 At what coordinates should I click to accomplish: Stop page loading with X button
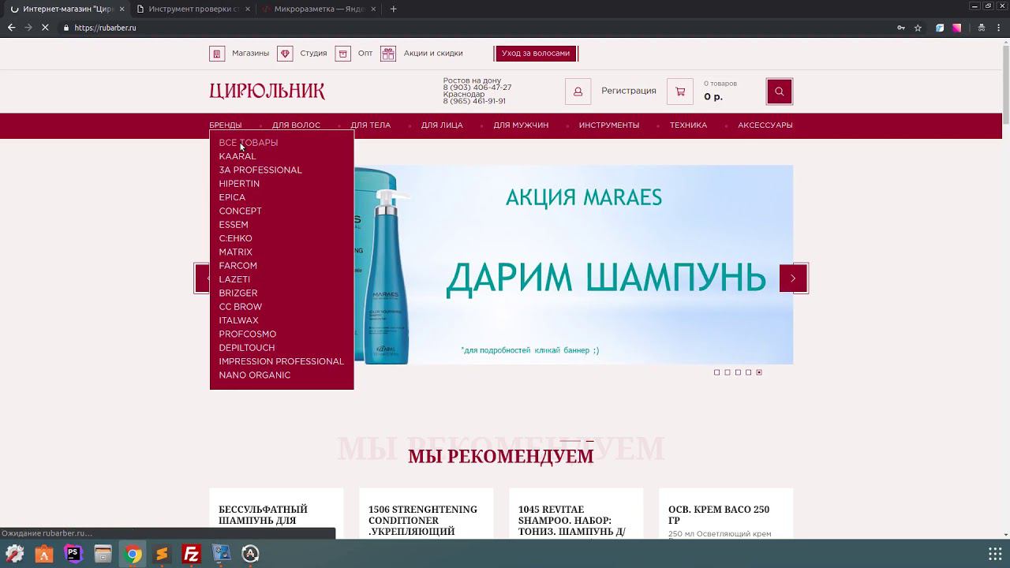[x=46, y=28]
